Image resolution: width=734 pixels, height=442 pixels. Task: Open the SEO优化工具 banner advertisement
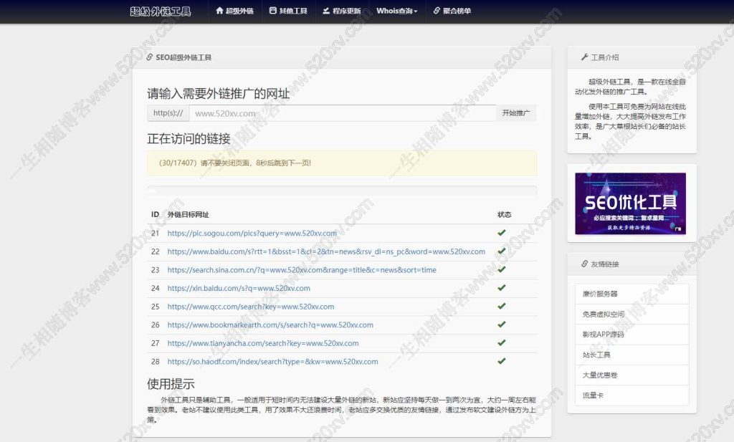coord(631,203)
